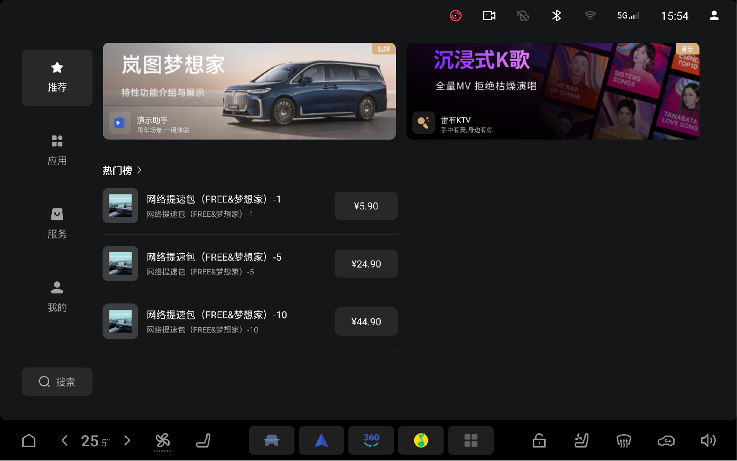
Task: Toggle the door lock icon
Action: tap(539, 440)
